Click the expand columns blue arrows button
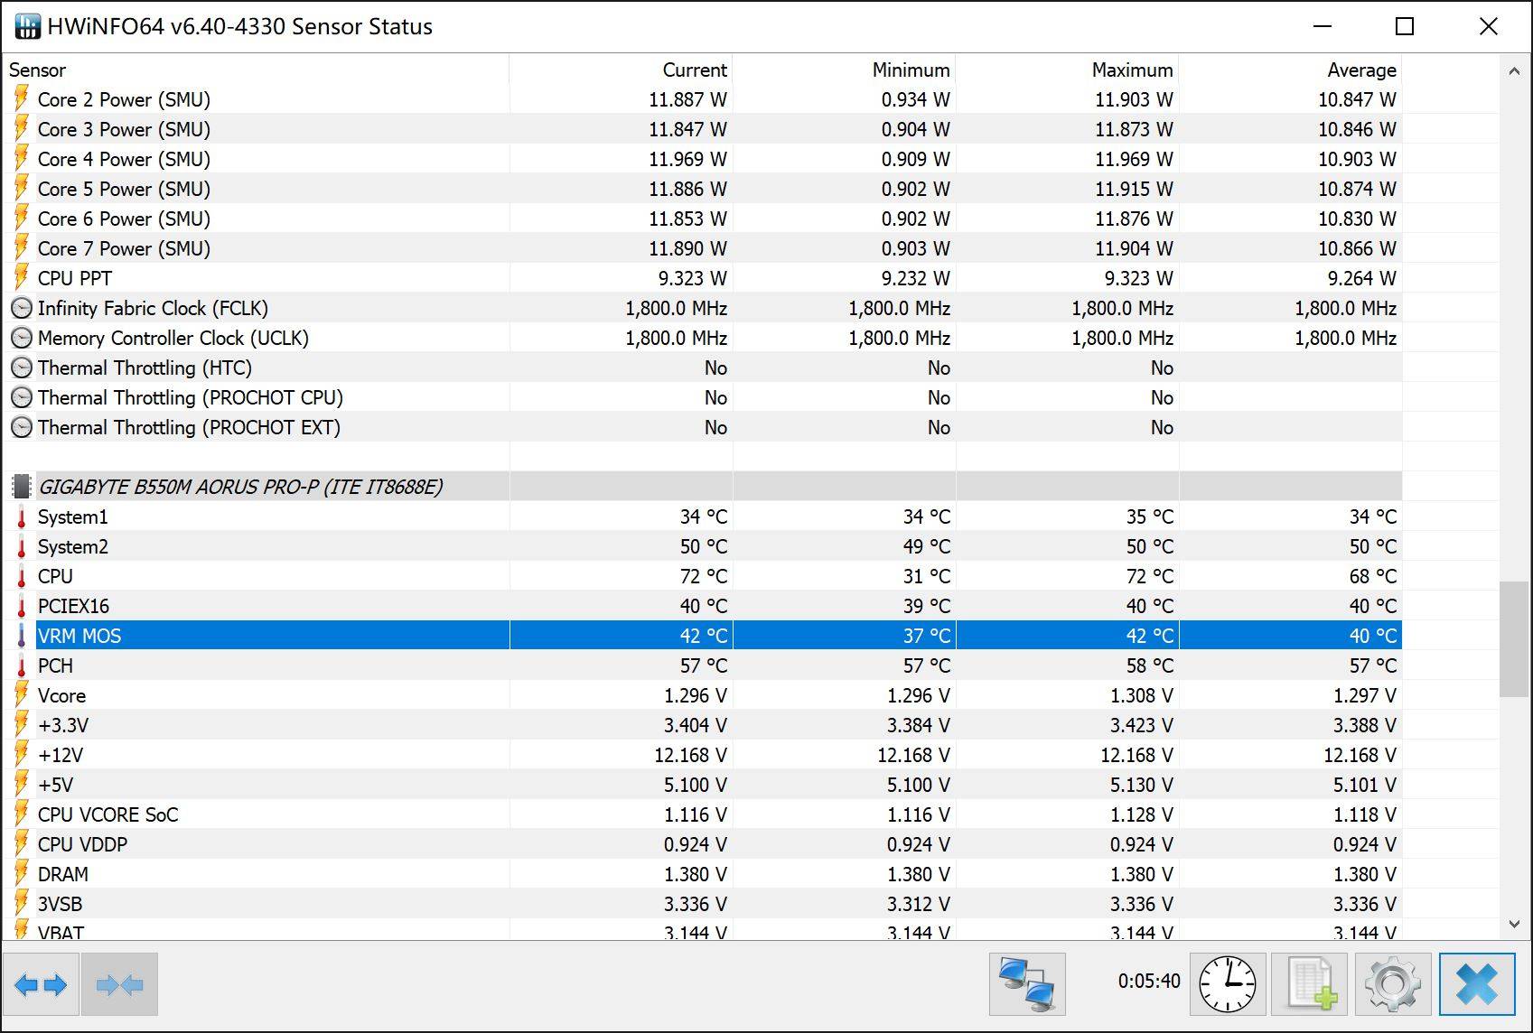 pos(42,984)
